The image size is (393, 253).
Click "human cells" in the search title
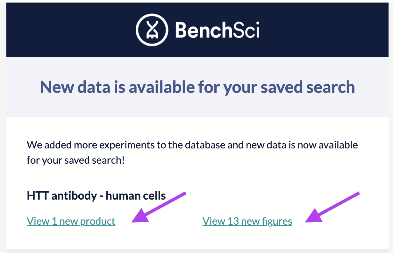pyautogui.click(x=136, y=195)
